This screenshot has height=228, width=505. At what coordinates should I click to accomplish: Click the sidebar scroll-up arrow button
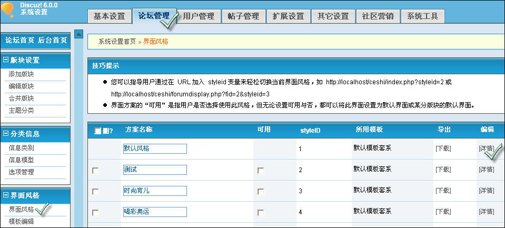click(x=79, y=34)
